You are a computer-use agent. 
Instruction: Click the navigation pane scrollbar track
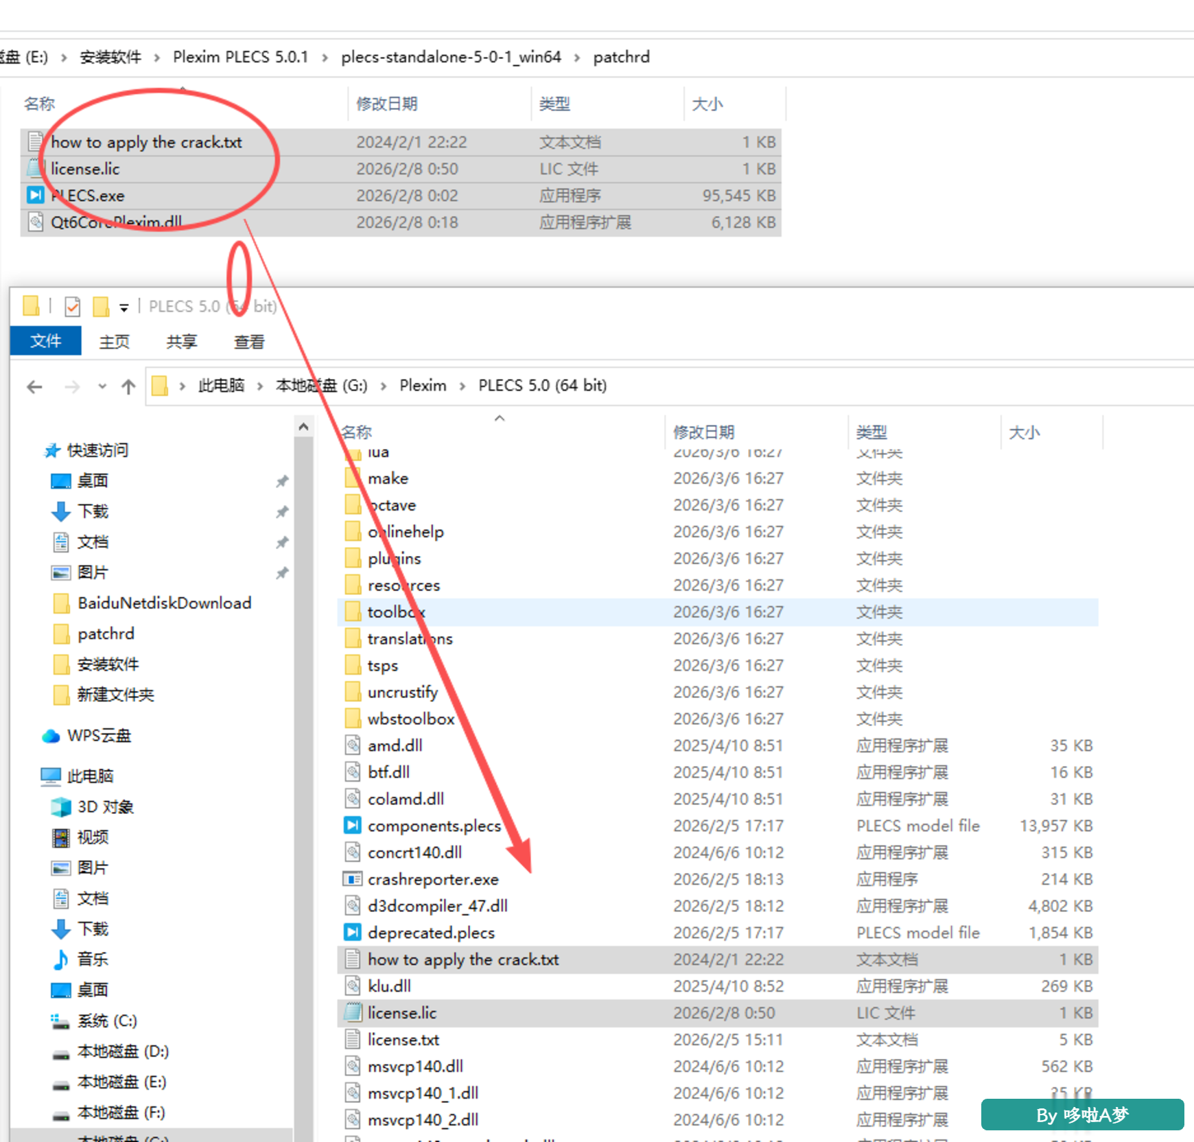303,789
